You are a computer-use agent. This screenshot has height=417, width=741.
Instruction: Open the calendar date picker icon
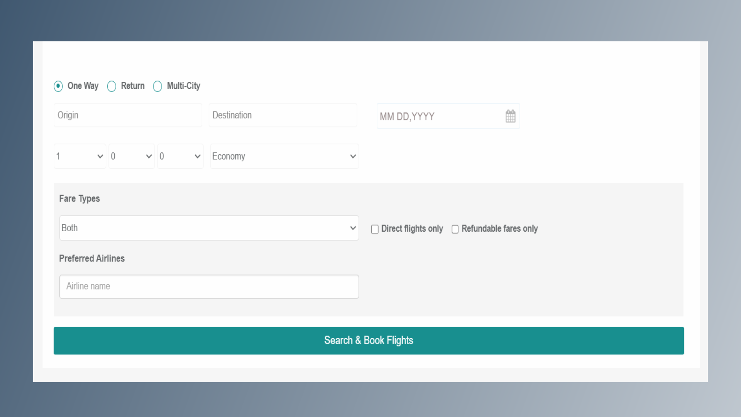(x=510, y=116)
